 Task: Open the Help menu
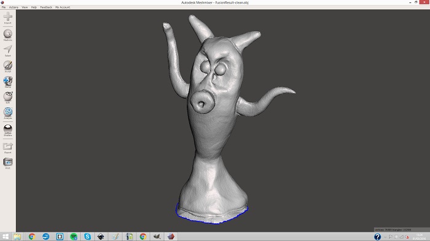click(34, 7)
